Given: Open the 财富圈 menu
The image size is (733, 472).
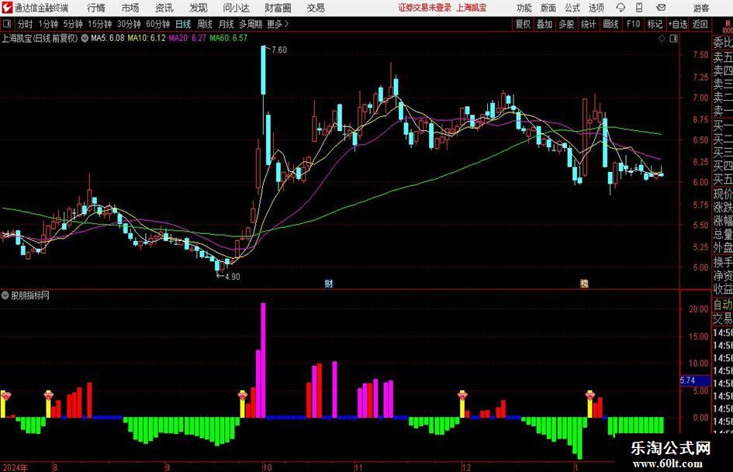Looking at the screenshot, I should pos(278,8).
